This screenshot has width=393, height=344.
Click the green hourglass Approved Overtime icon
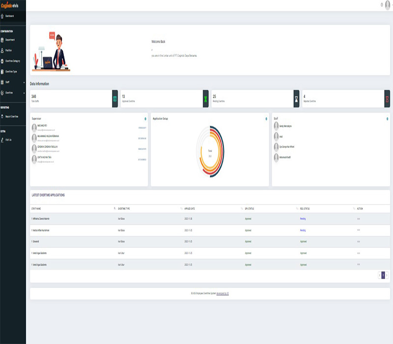point(206,99)
